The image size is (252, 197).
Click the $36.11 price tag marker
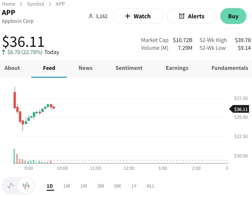[240, 109]
